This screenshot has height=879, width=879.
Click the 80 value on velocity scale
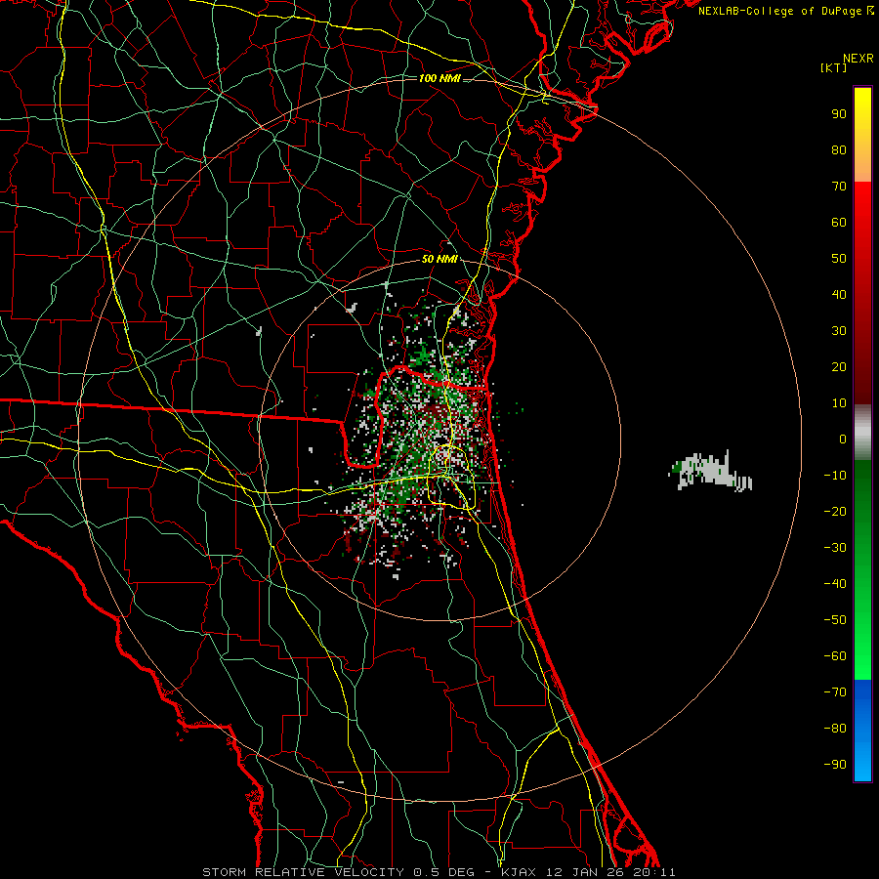tap(839, 150)
